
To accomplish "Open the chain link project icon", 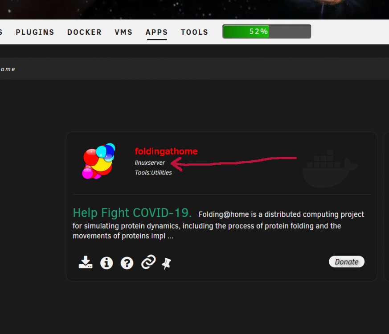I will tap(148, 262).
